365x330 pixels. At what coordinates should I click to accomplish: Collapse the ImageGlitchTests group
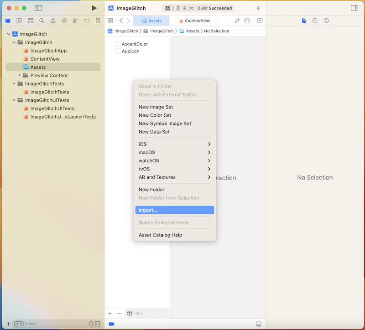click(15, 84)
